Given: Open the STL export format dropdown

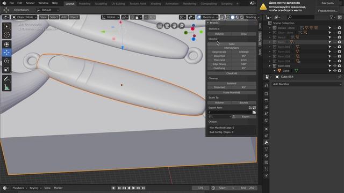Looking at the screenshot, I should 220,117.
